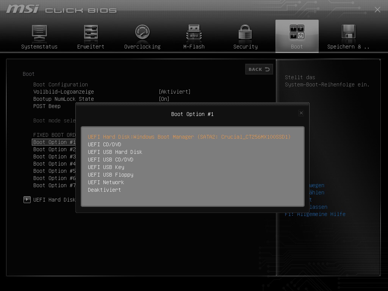Click the Overclocking tab label
Viewport: 388px width, 291px height.
142,47
